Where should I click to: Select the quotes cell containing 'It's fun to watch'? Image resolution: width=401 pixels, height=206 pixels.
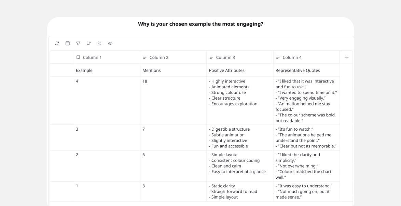[306, 137]
